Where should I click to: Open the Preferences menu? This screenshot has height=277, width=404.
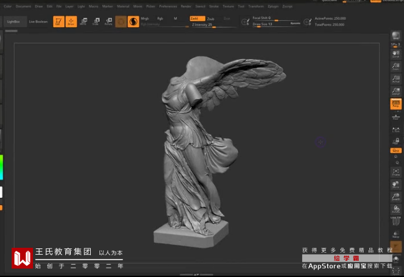(168, 6)
